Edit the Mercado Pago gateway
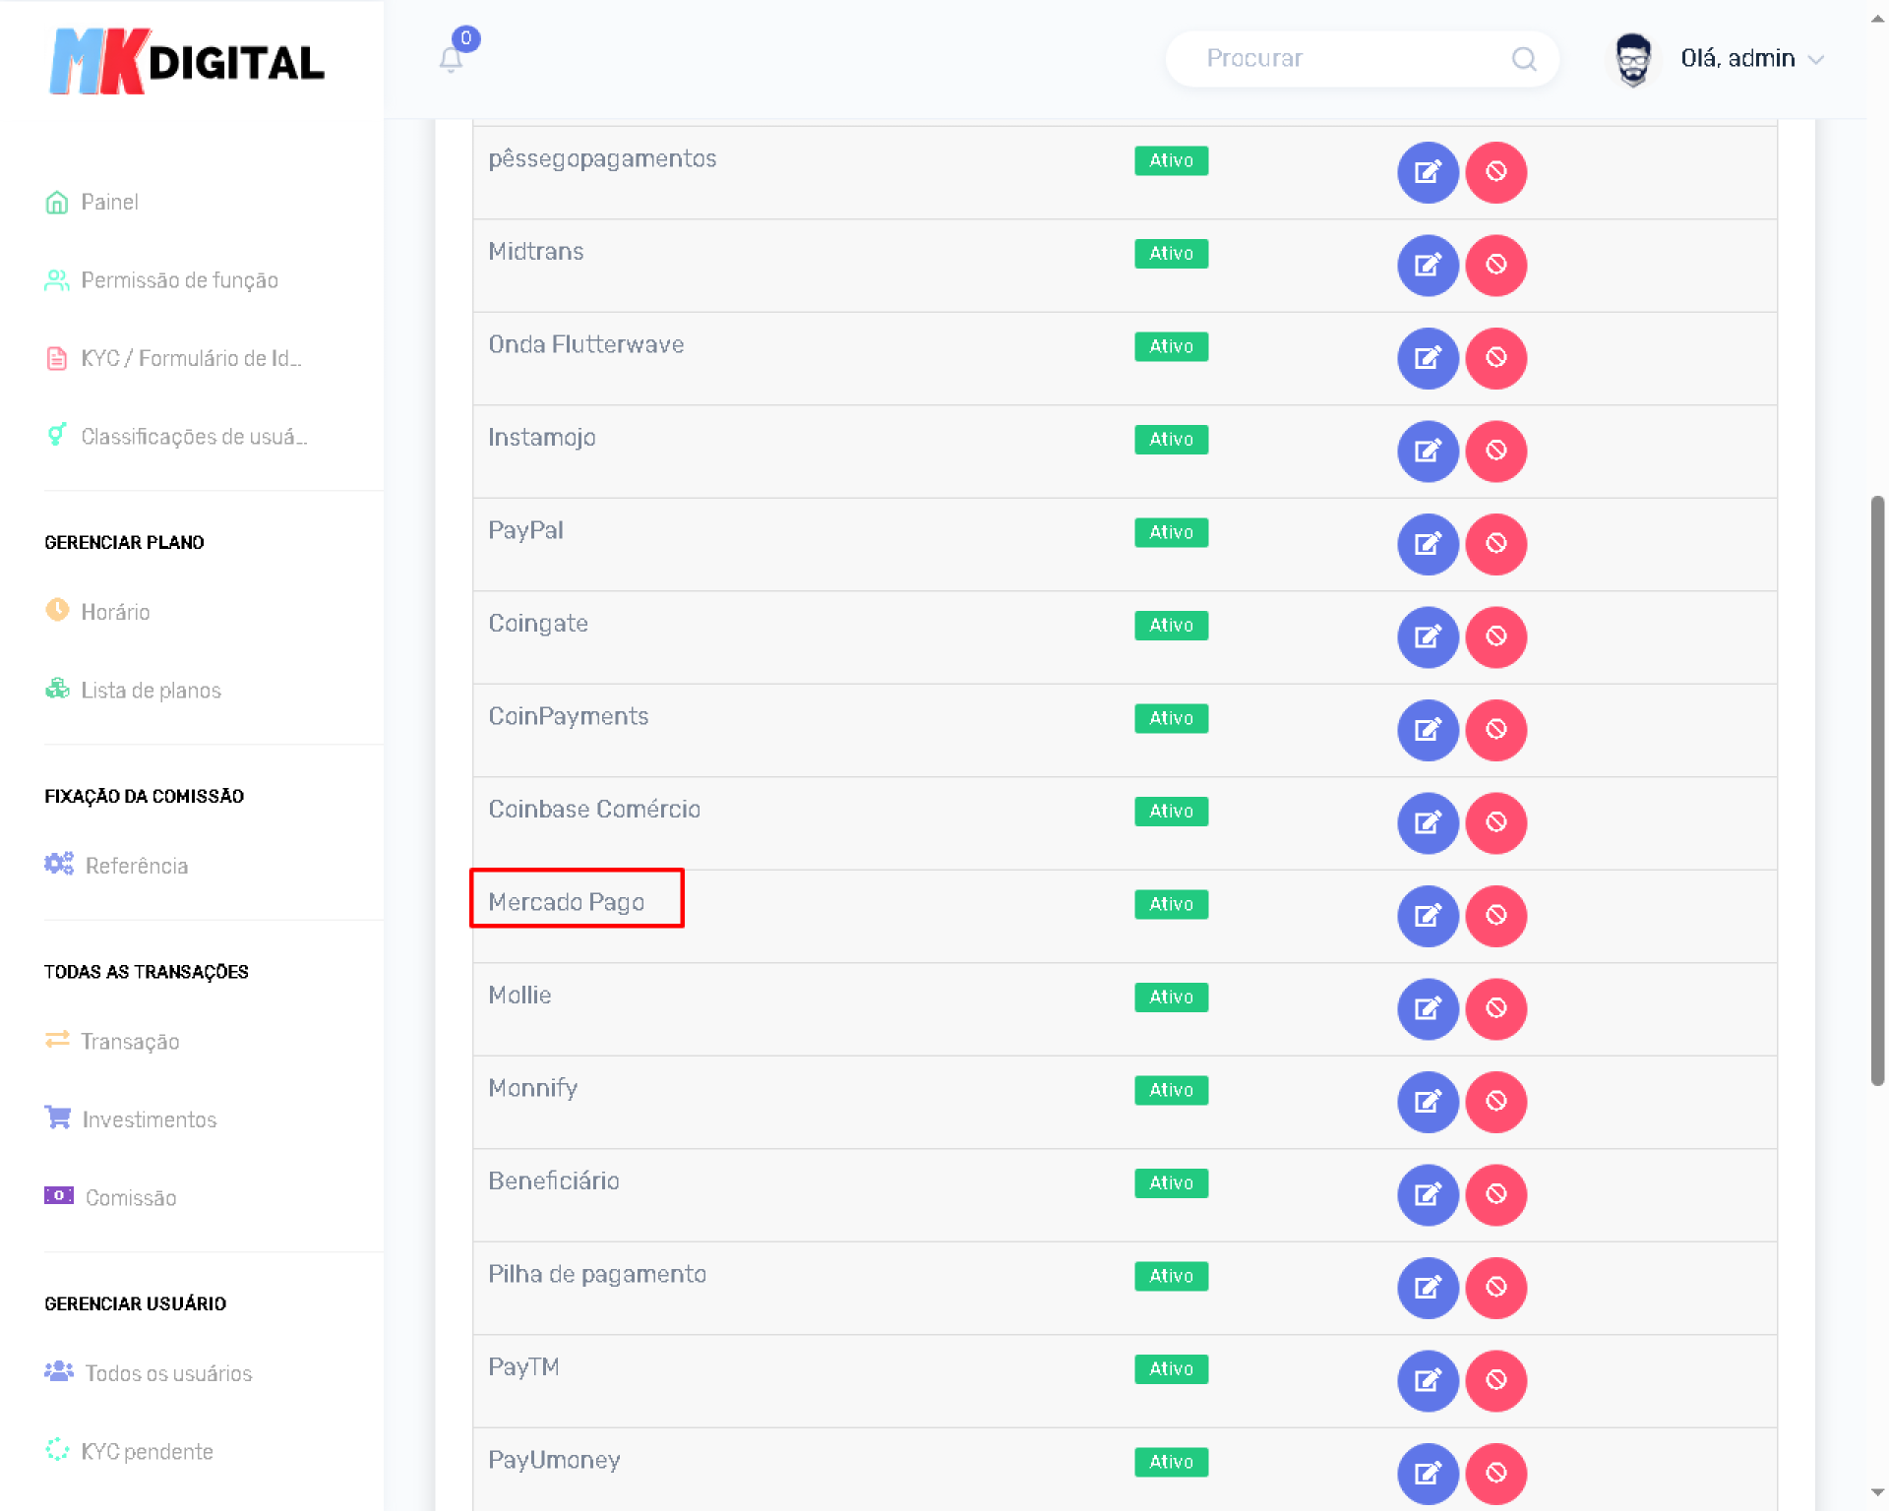The image size is (1889, 1511). click(x=1427, y=916)
